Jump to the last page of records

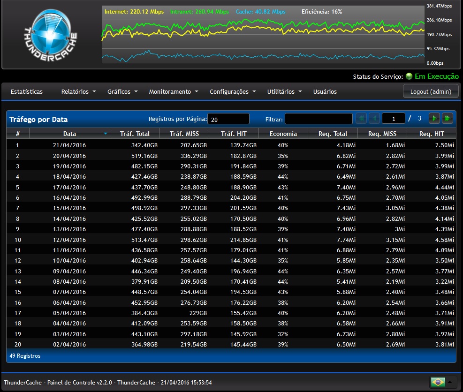pyautogui.click(x=448, y=119)
